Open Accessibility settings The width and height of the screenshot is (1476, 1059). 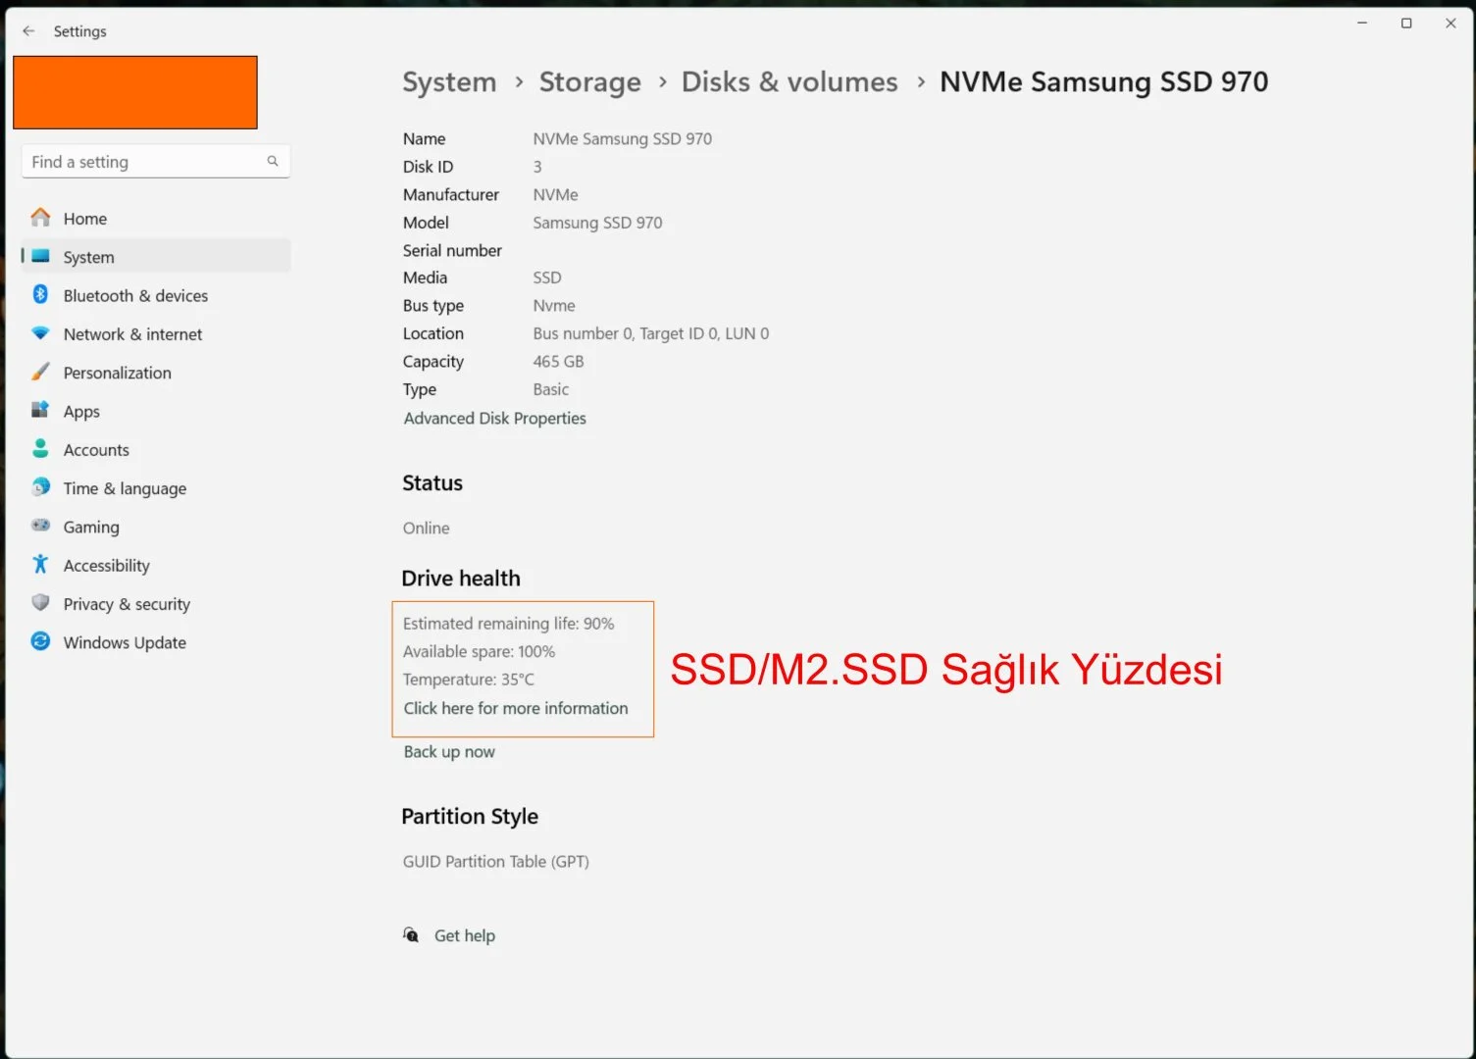pos(156,566)
